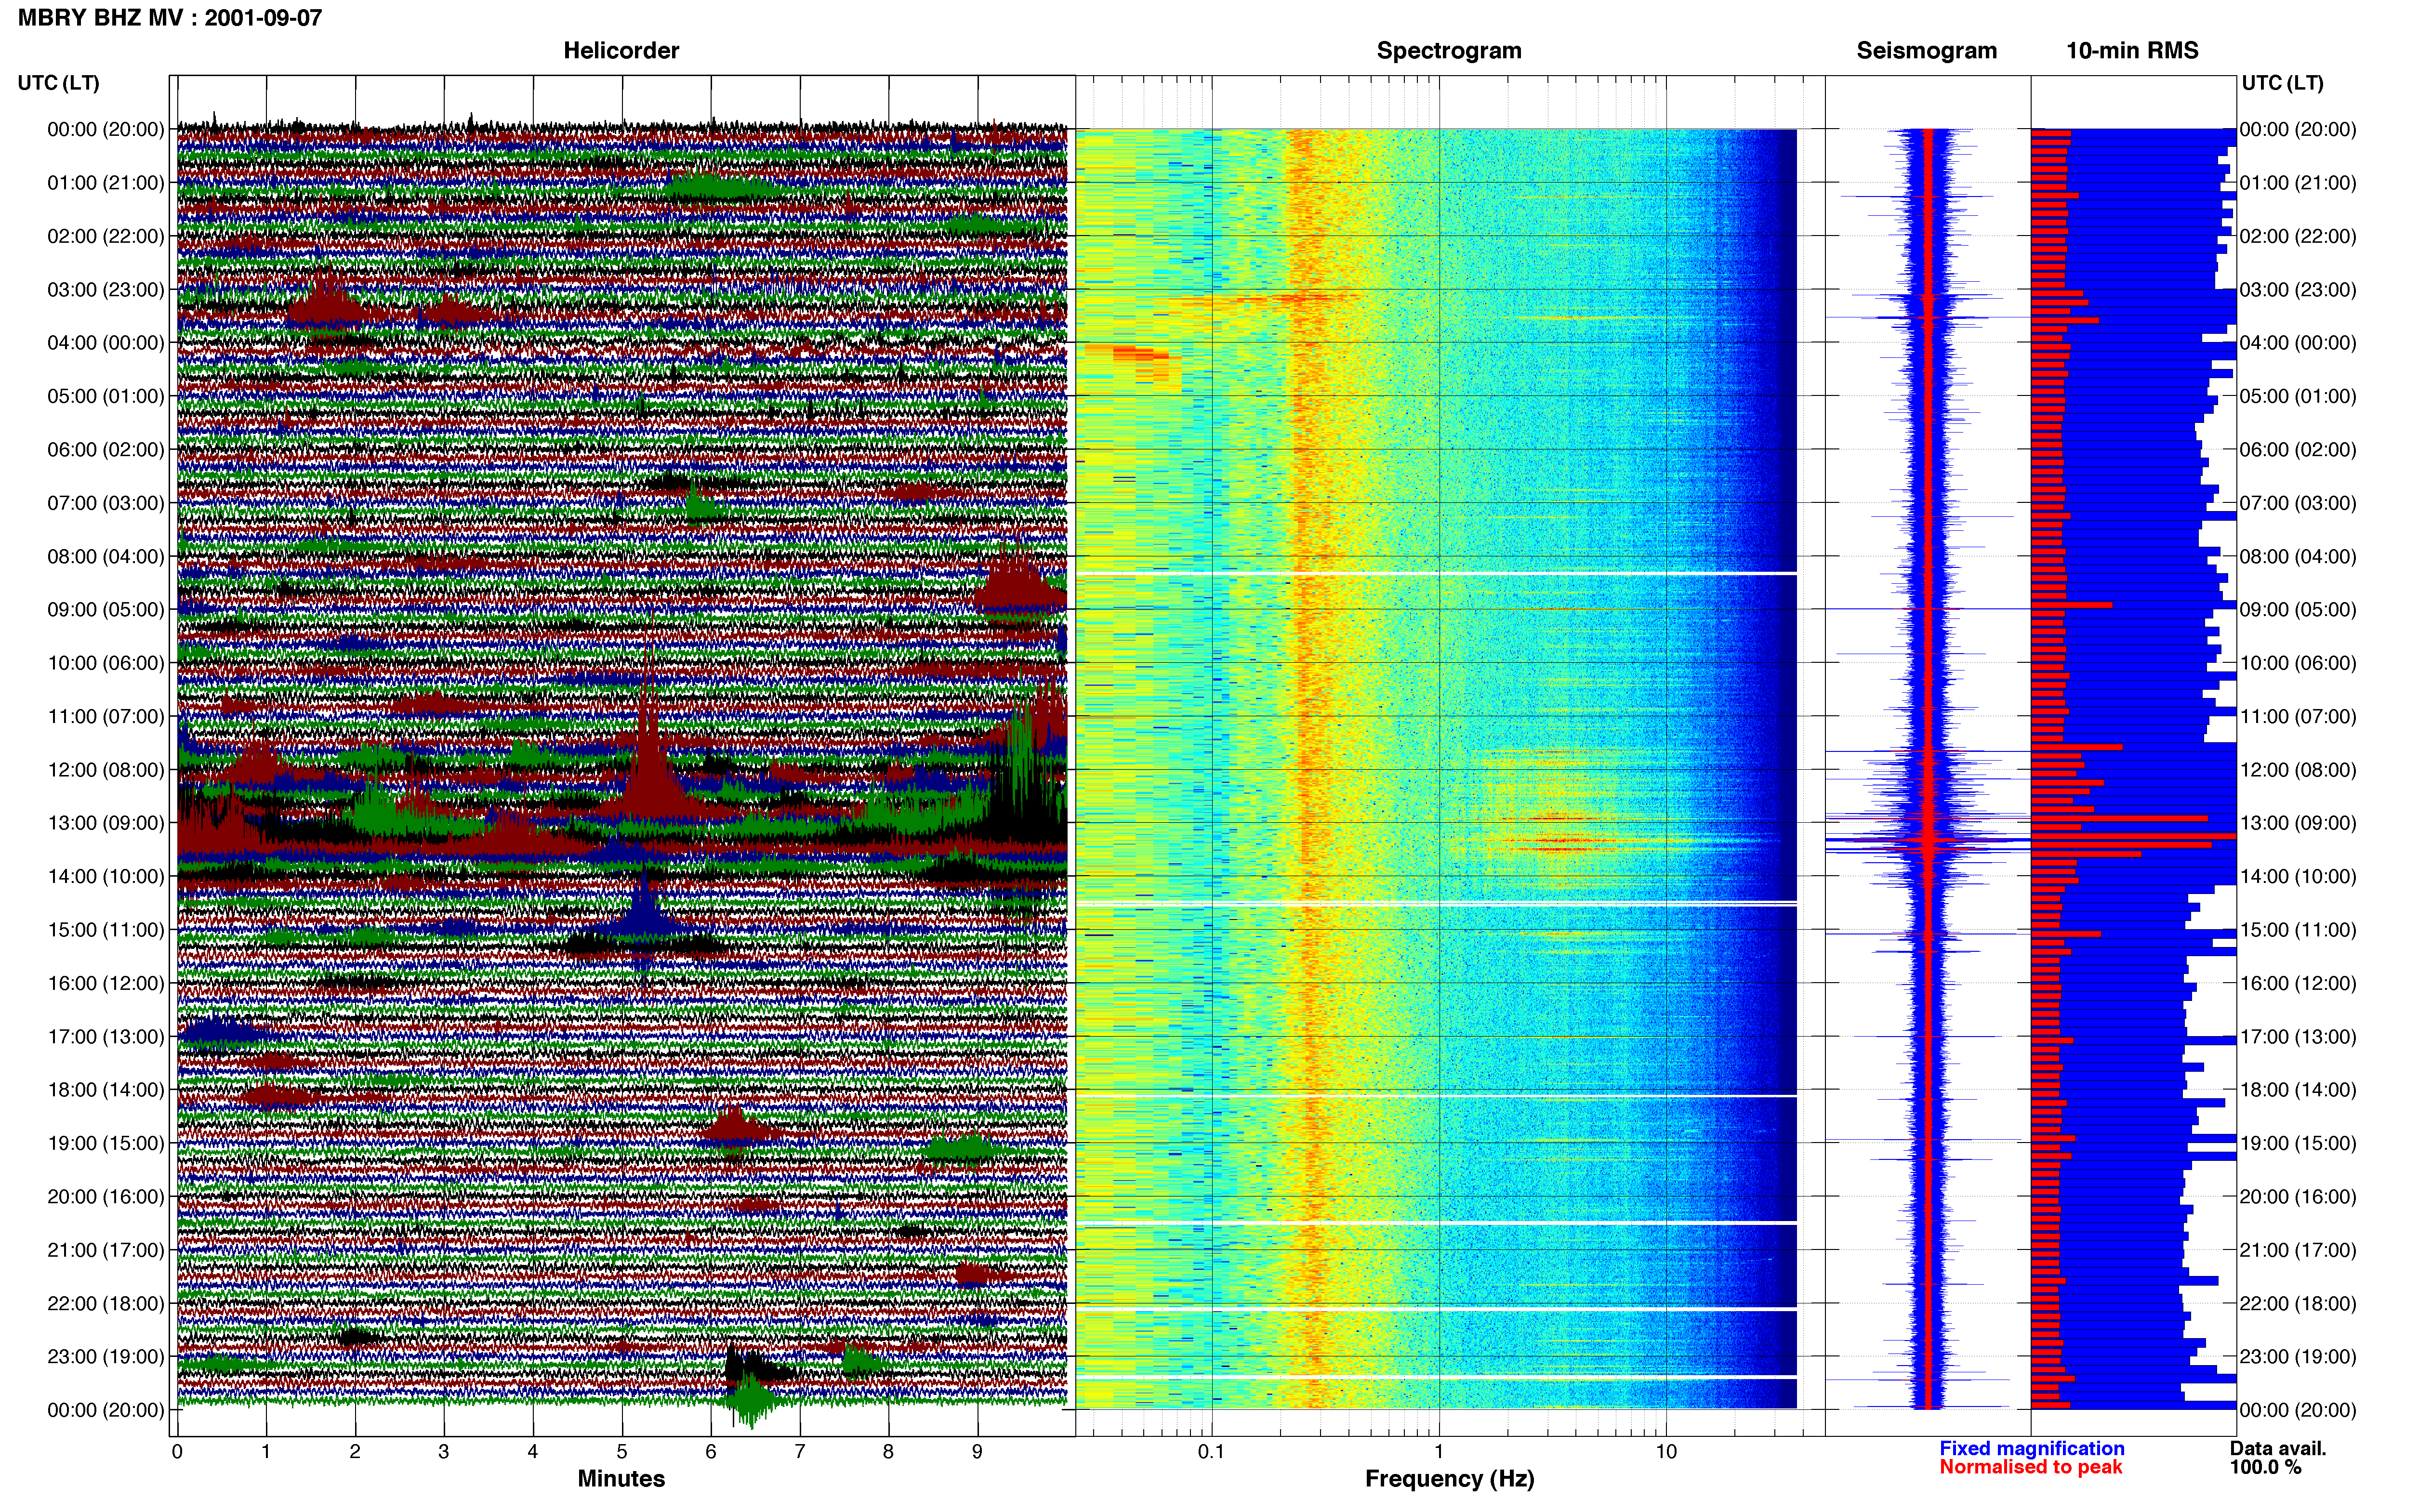Click the '0.1' frequency tick label
Image resolution: width=2418 pixels, height=1512 pixels.
pyautogui.click(x=1211, y=1452)
